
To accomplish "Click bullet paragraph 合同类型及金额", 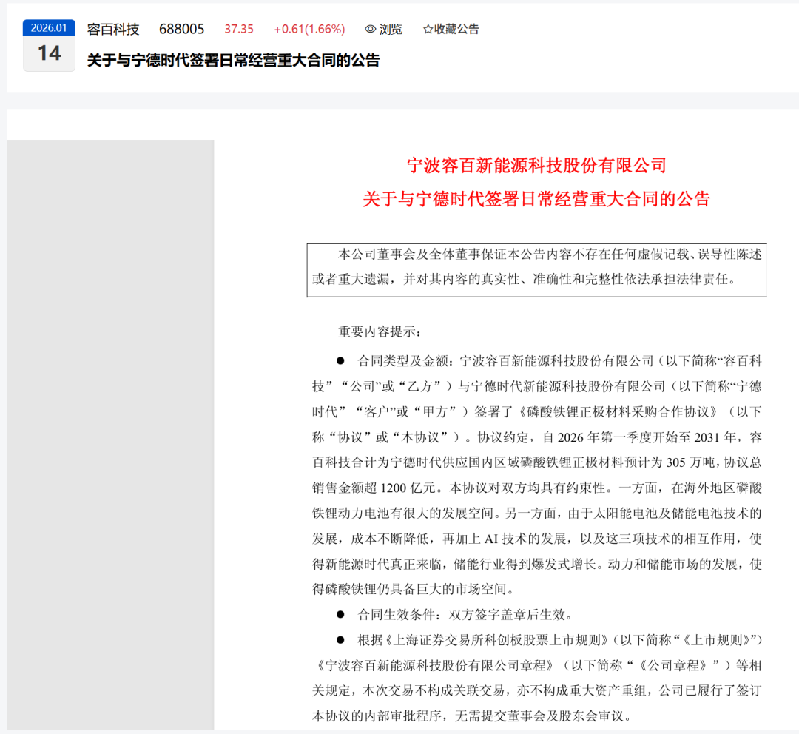I will point(536,475).
